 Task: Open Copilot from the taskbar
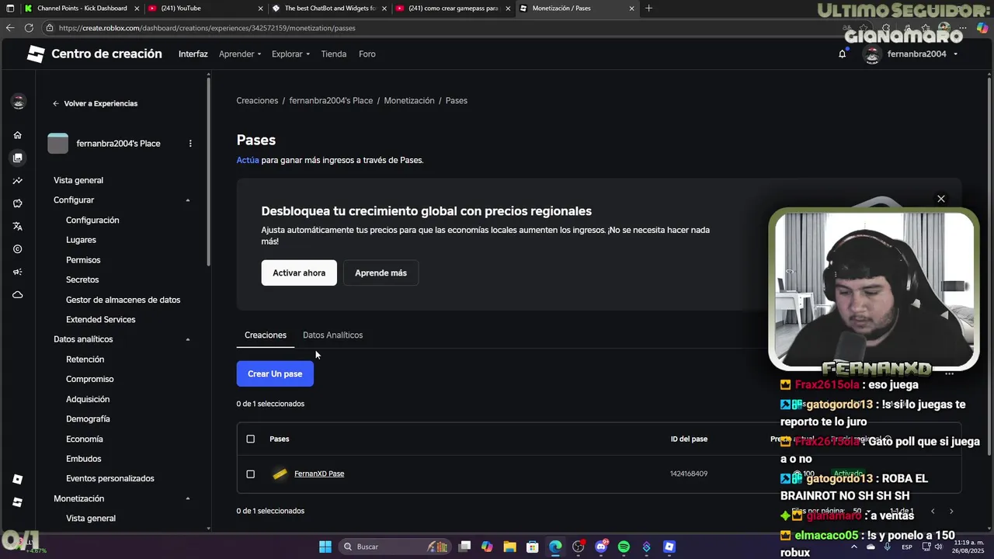coord(487,547)
